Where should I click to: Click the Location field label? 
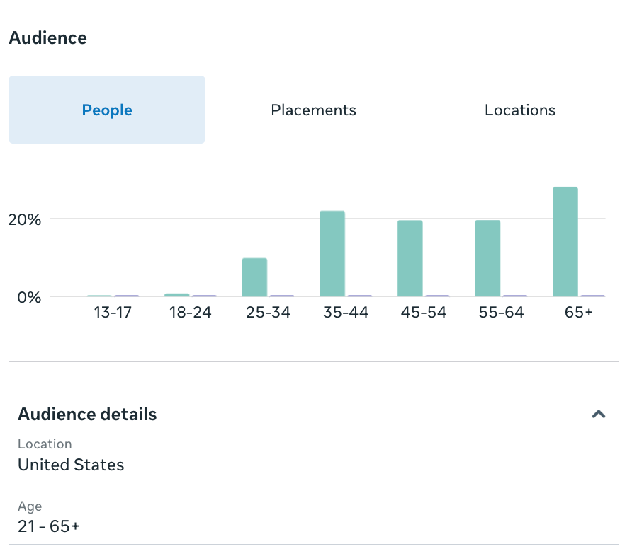click(45, 444)
